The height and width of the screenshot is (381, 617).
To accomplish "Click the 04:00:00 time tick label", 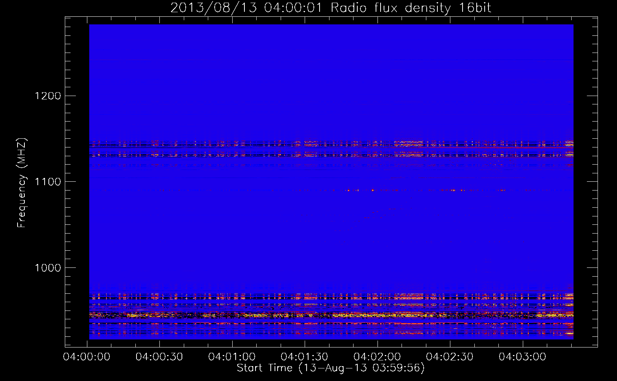I will [87, 357].
